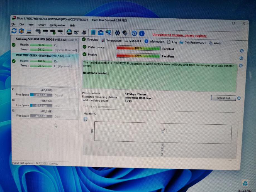This screenshot has width=256, height=192.
Task: Click the blue question mark help toolbar icon
Action: 134,33
